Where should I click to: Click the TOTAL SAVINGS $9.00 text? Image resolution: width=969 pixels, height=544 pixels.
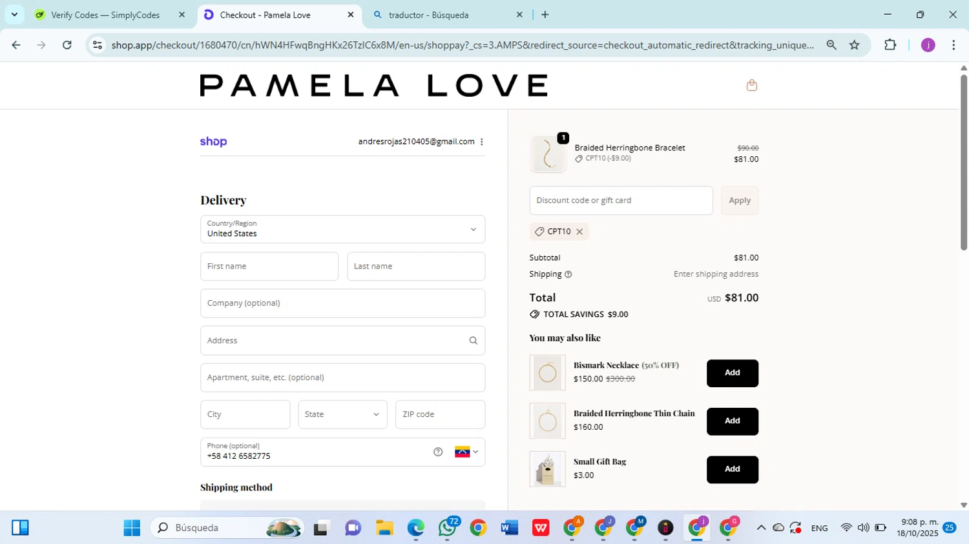tap(585, 315)
